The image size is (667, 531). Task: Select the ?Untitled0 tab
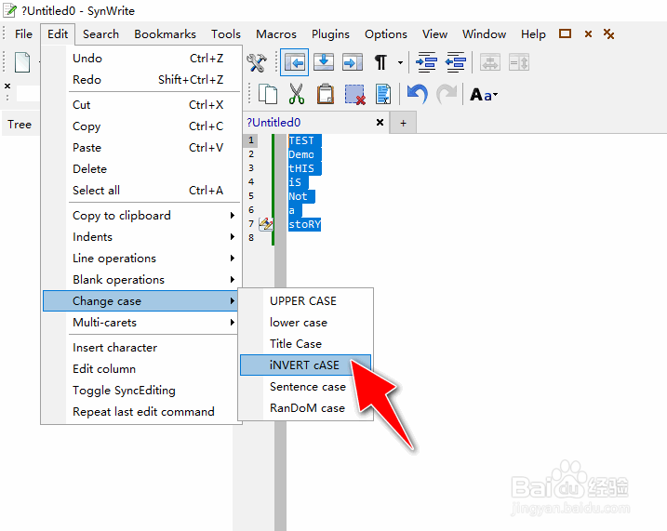coord(273,123)
